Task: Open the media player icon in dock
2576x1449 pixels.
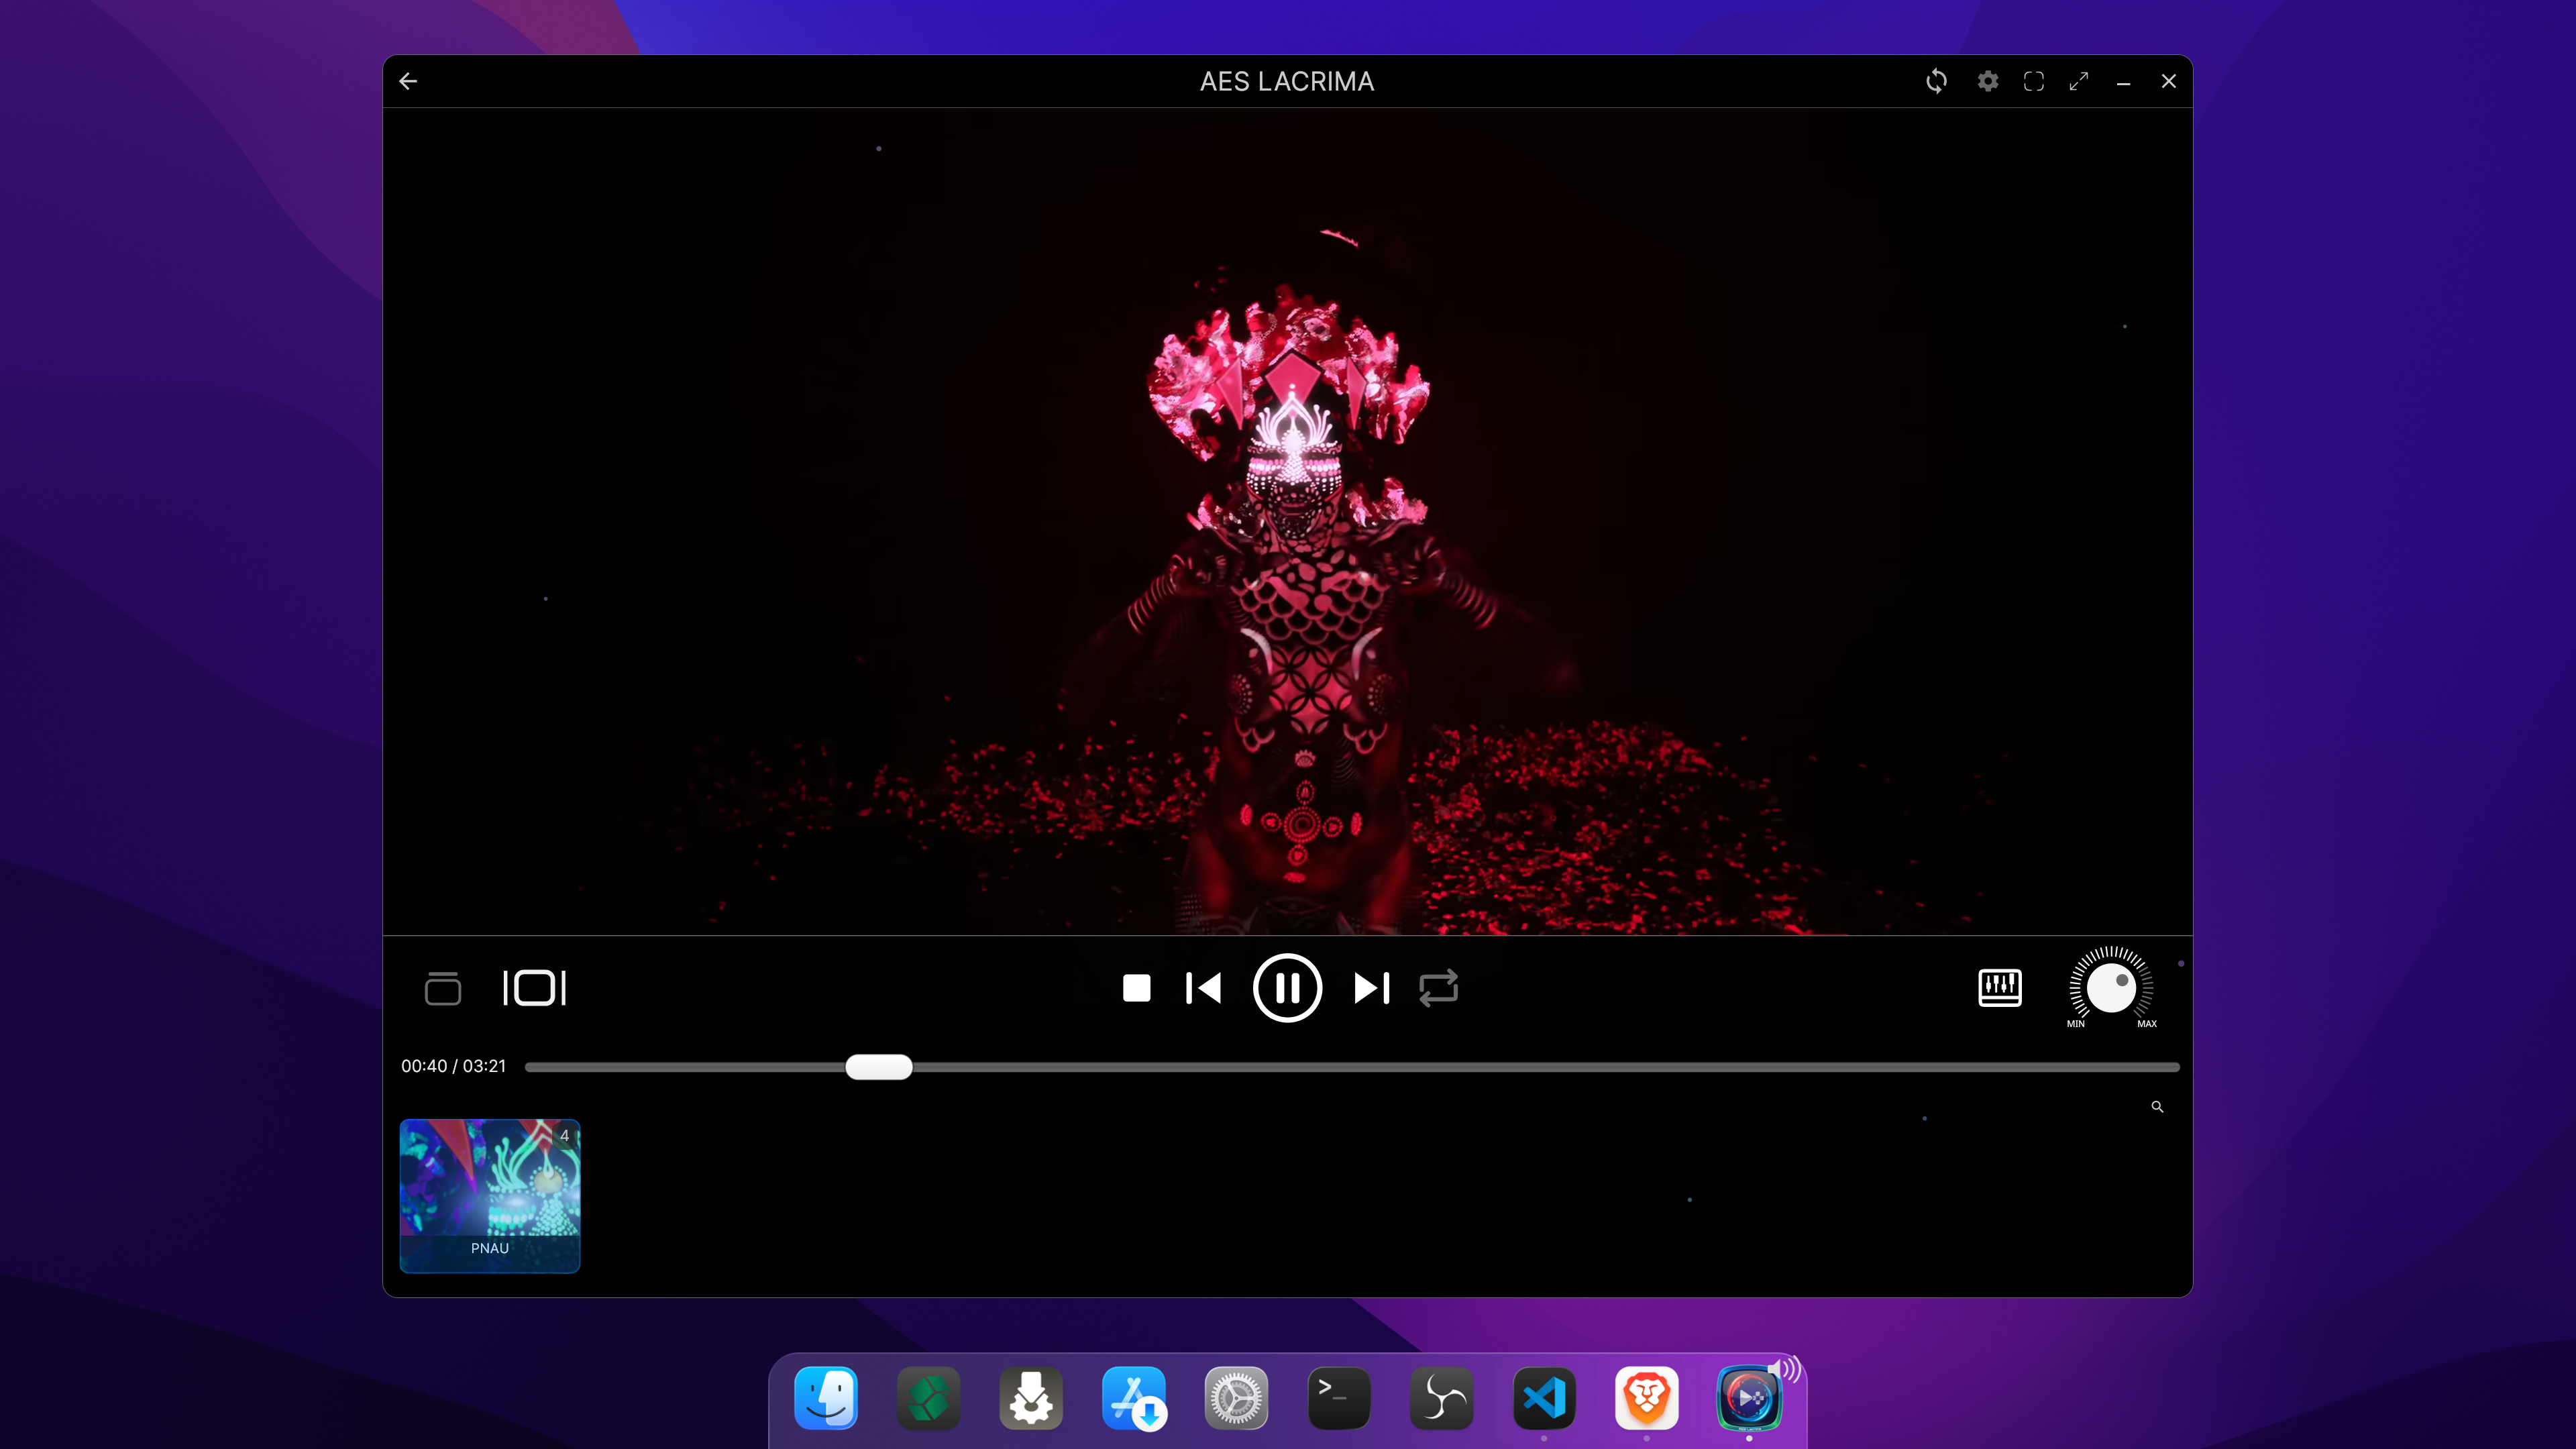Action: (x=1749, y=1398)
